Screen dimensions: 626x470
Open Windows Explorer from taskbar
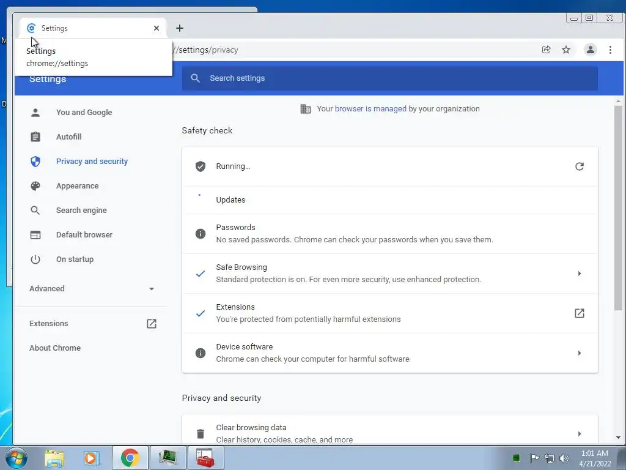(54, 458)
